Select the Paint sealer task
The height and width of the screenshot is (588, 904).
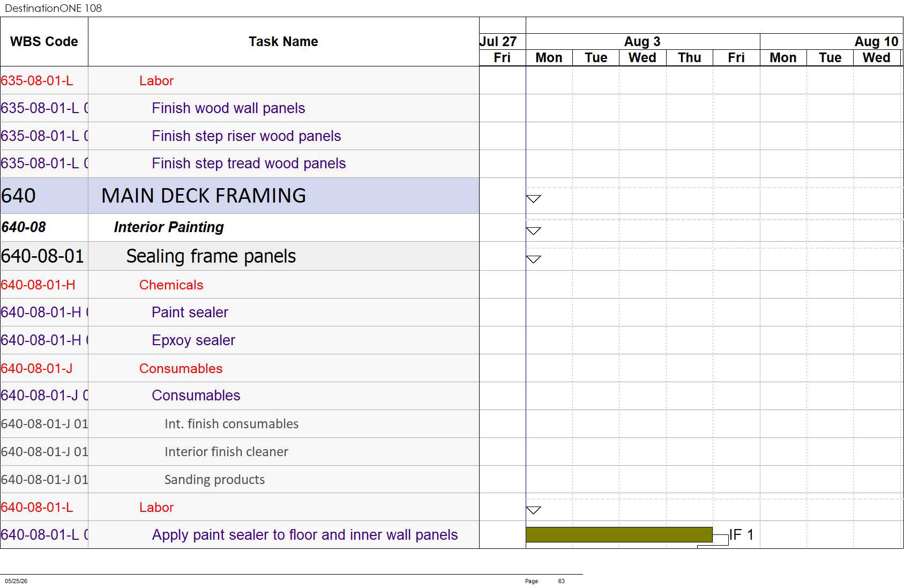190,312
